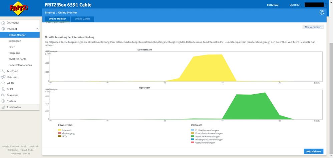Click the Downstream chart title
Viewport: 333px width, 158px height.
tap(144, 50)
